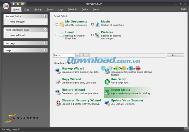Viewport: 189px width, 132px height.
Task: Open the Help menu in title bar
Action: [184, 9]
